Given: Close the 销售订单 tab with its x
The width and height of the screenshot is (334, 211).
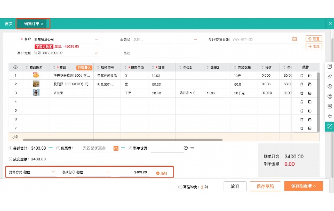Looking at the screenshot, I should [x=42, y=24].
